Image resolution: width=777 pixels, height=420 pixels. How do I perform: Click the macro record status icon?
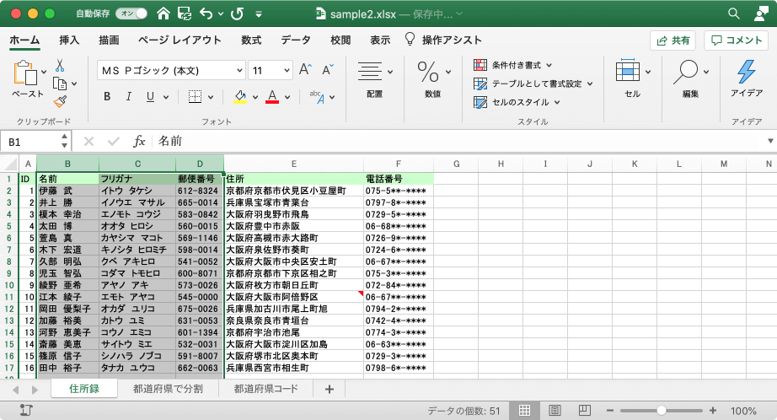click(26, 410)
